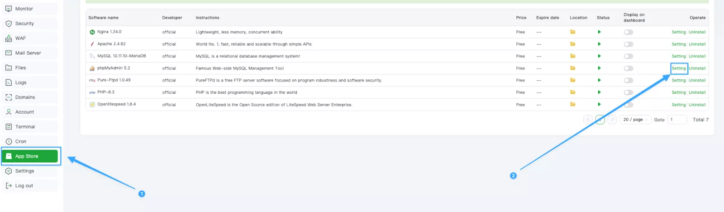Toggle MySQL display on dashboard
The height and width of the screenshot is (212, 724).
629,56
